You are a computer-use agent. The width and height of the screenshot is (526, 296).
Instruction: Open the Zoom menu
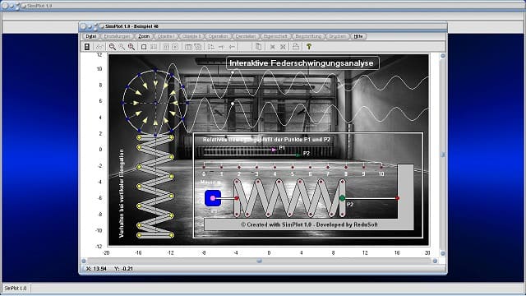point(144,36)
